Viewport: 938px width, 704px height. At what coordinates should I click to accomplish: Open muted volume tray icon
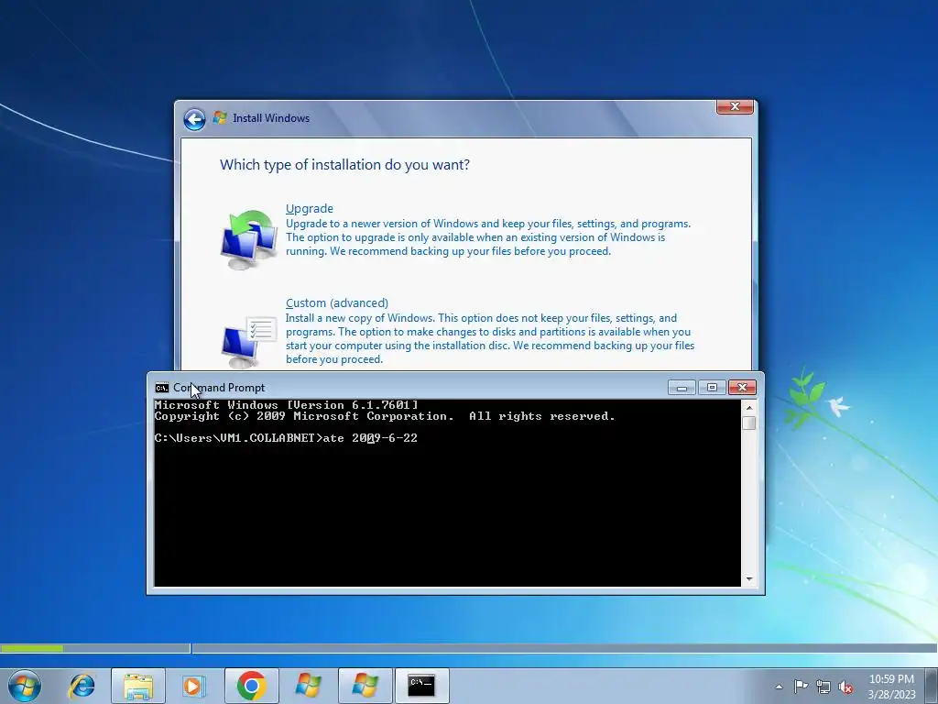point(845,687)
